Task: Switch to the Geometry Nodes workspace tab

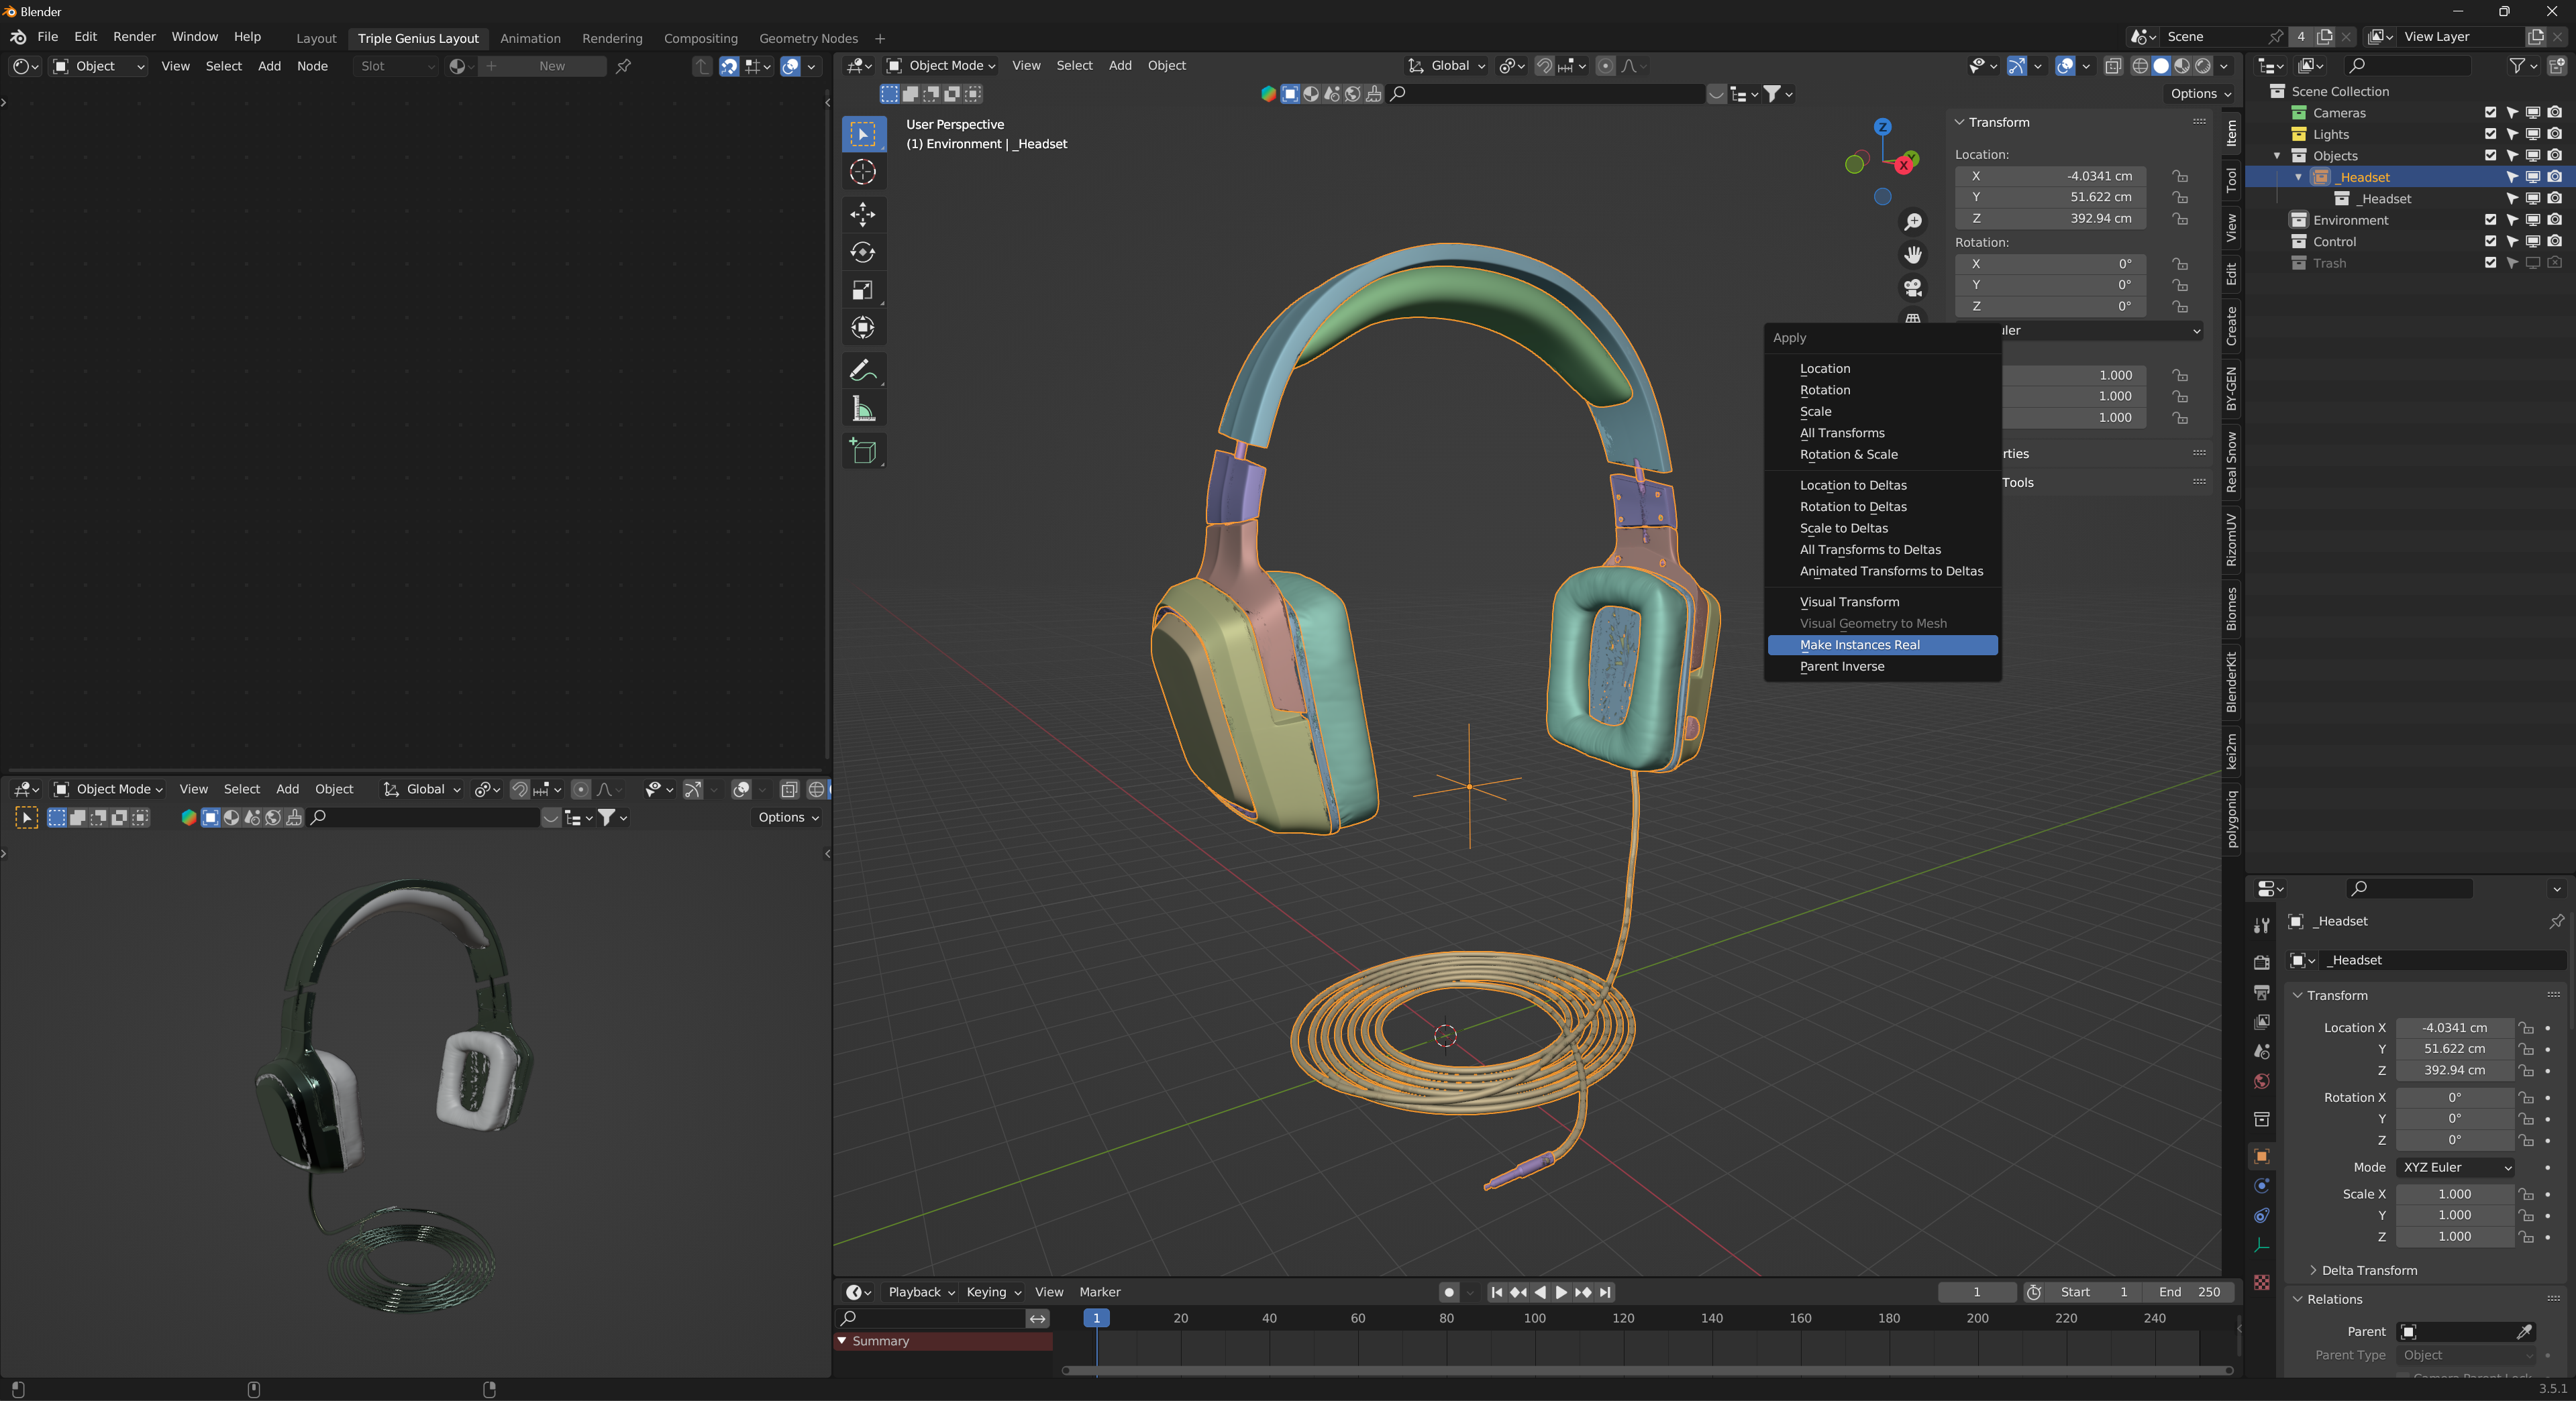Action: (807, 38)
